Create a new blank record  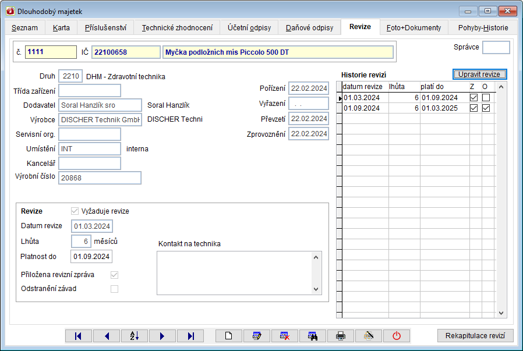pos(229,336)
